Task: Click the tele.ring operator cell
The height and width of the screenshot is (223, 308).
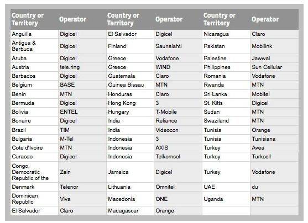Action: [x=82, y=67]
